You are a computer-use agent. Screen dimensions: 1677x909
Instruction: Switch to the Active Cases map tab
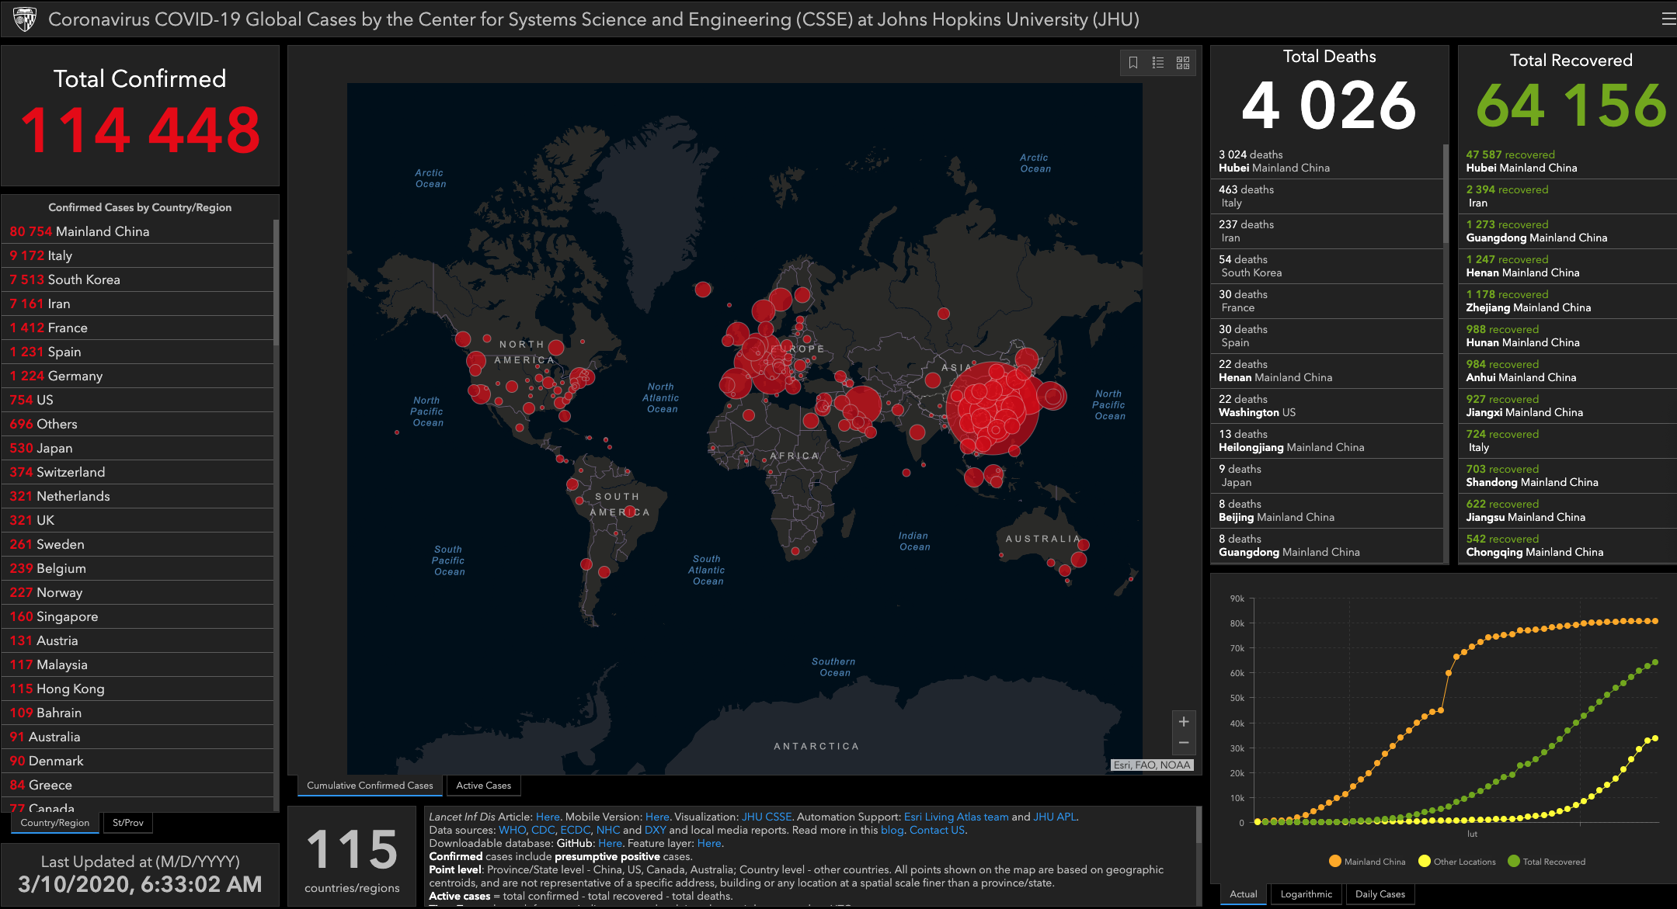pos(483,786)
